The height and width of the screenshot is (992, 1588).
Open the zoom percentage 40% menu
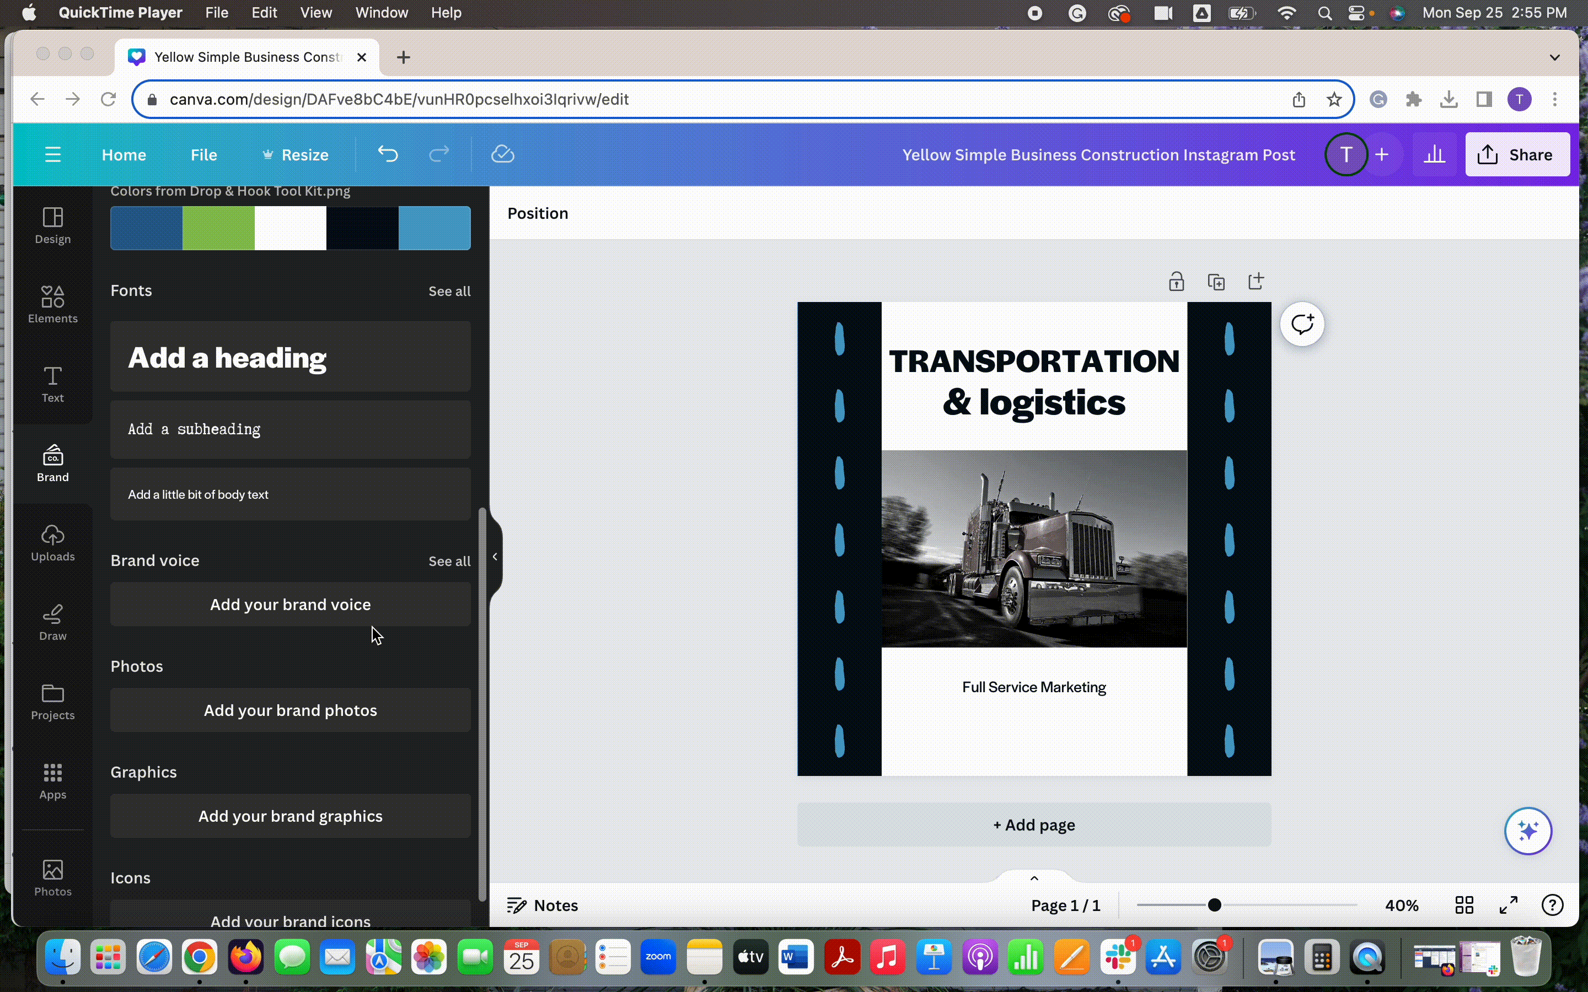click(1402, 905)
